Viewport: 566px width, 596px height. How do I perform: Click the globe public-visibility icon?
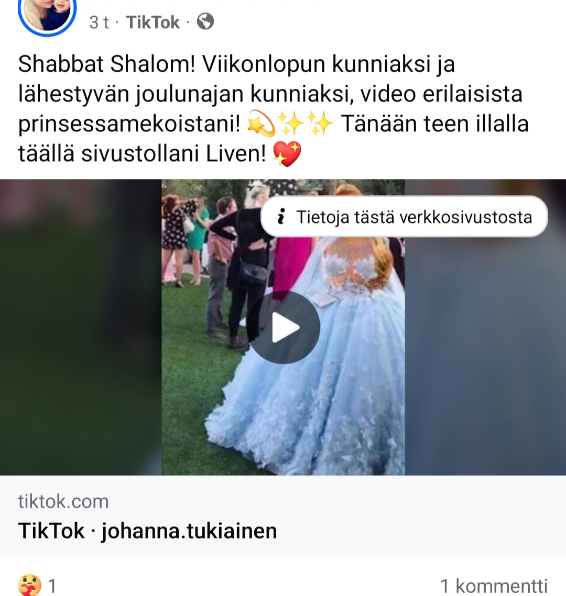tap(205, 21)
